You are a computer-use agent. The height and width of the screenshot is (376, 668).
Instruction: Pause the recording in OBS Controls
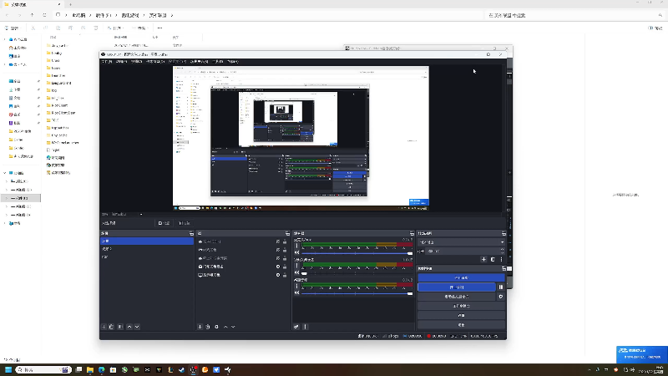click(501, 287)
